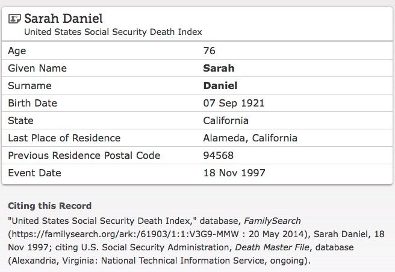Click the postal code 94568
Image resolution: width=395 pixels, height=272 pixels.
click(219, 155)
